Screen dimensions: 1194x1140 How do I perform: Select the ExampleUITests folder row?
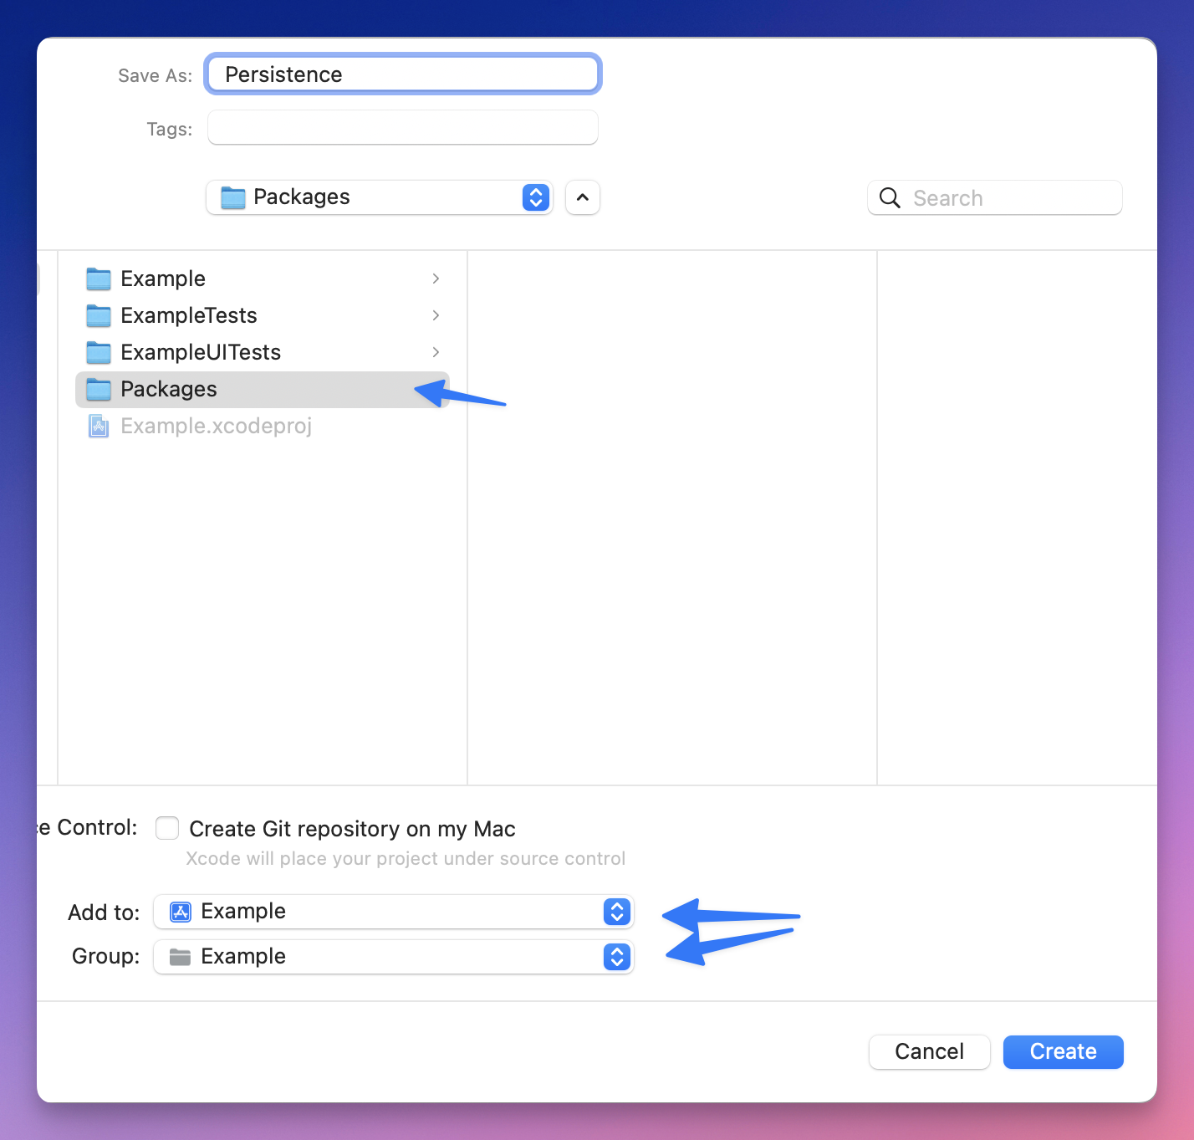pos(251,352)
